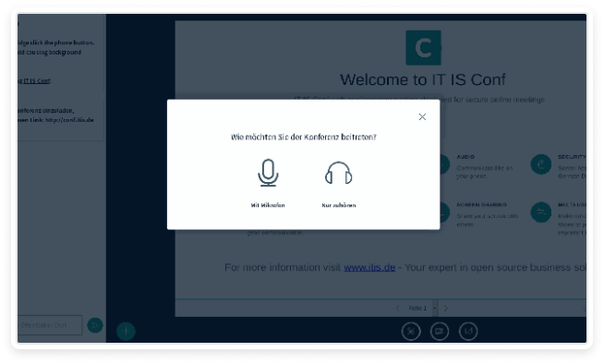
Task: Click the teal C logo on slide
Action: pos(423,48)
